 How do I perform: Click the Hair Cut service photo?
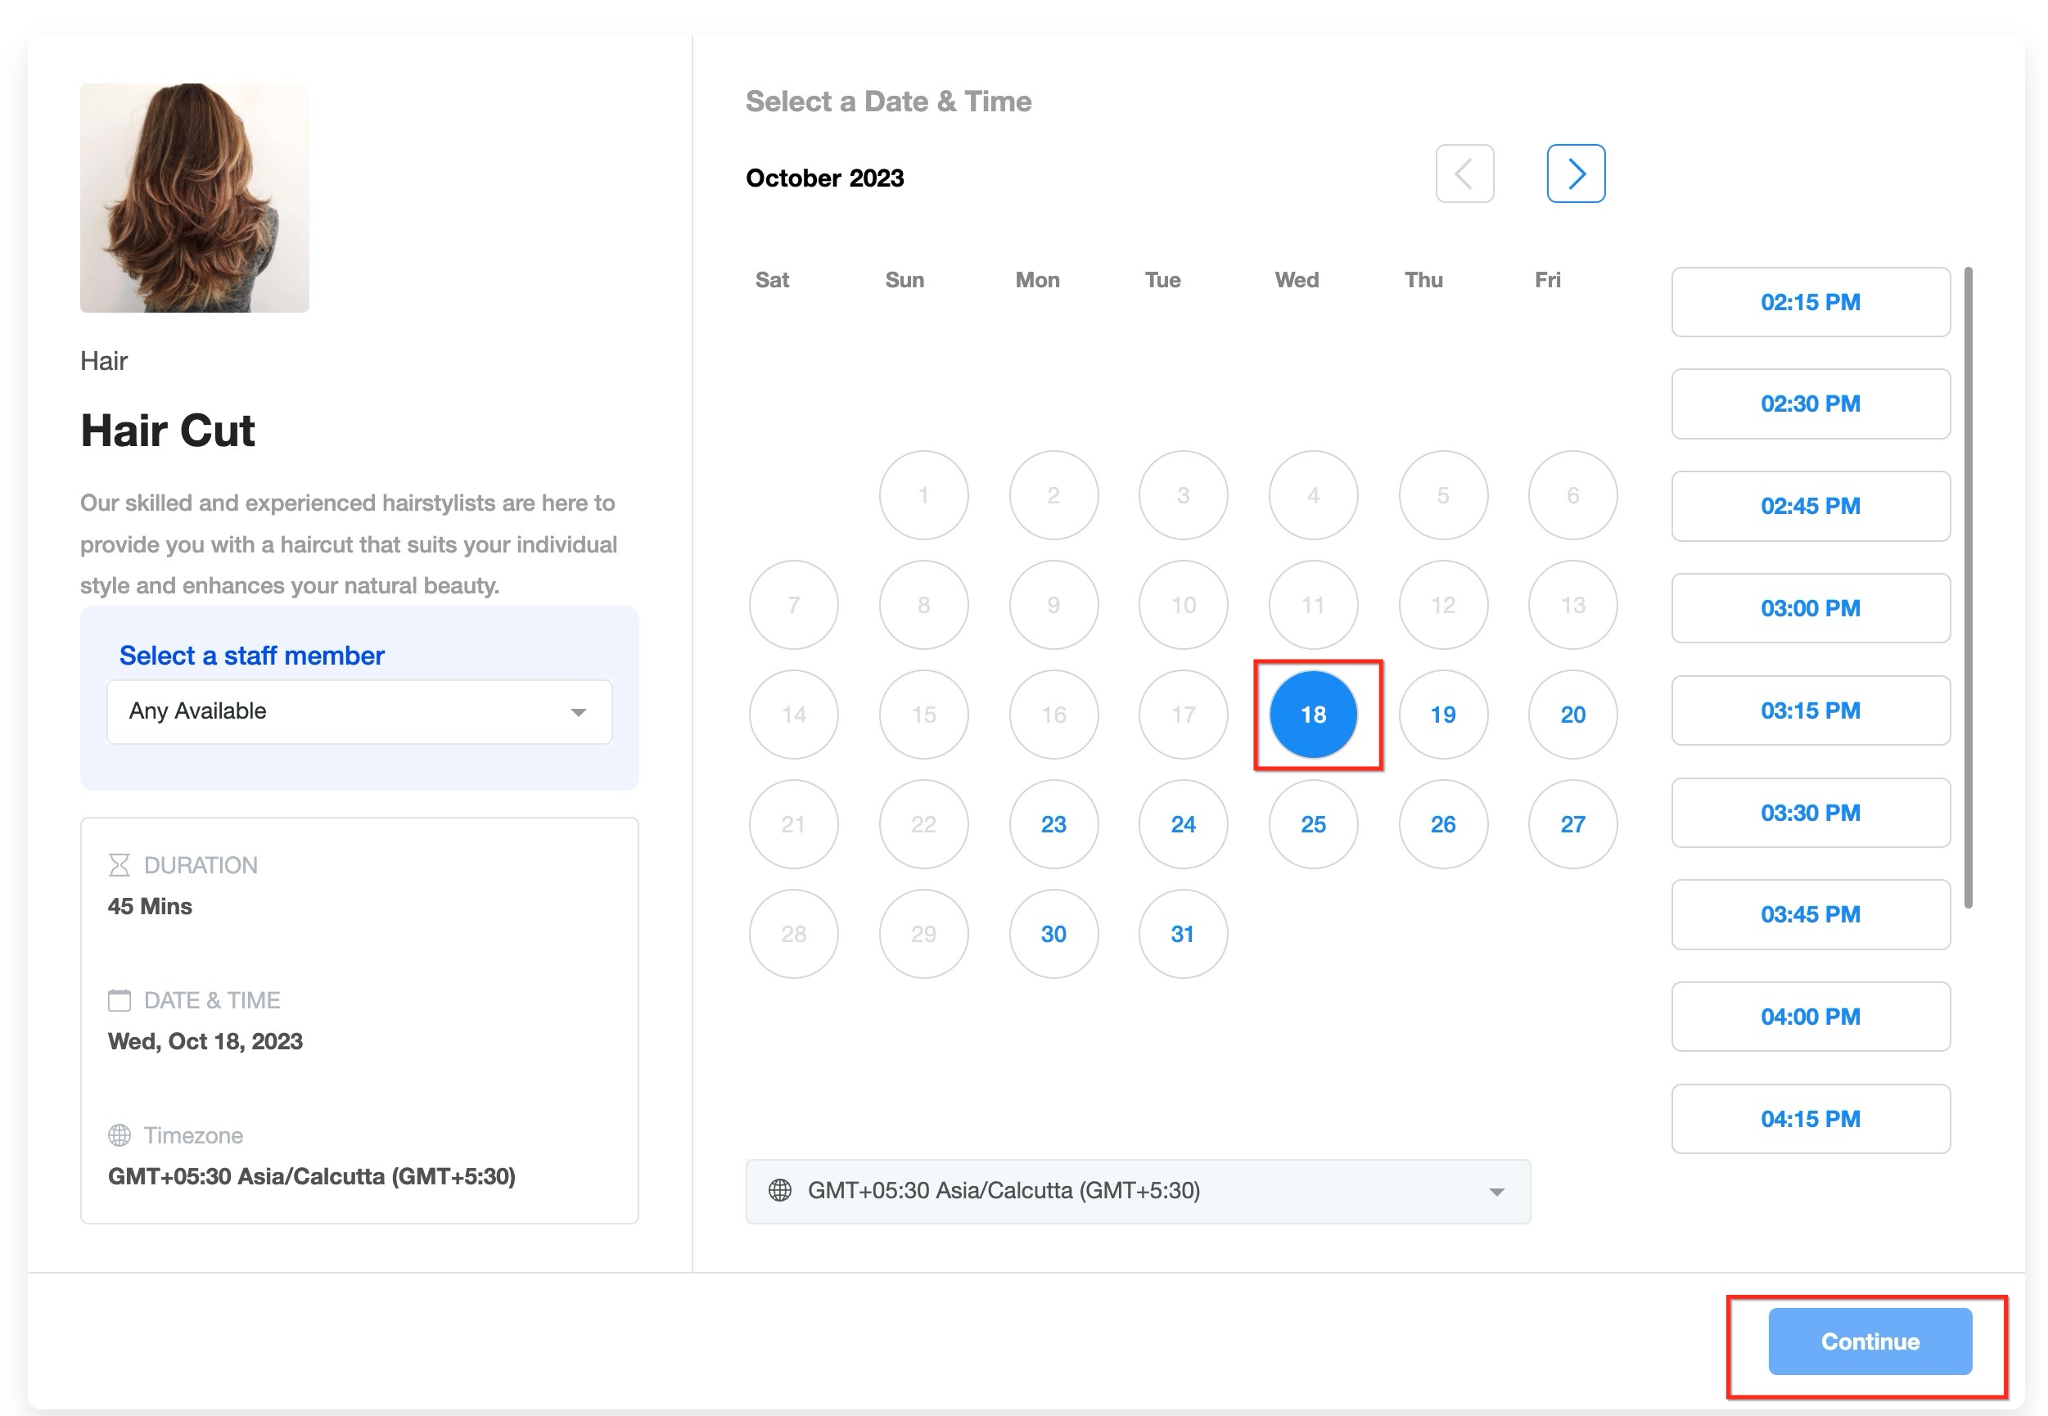[x=194, y=198]
